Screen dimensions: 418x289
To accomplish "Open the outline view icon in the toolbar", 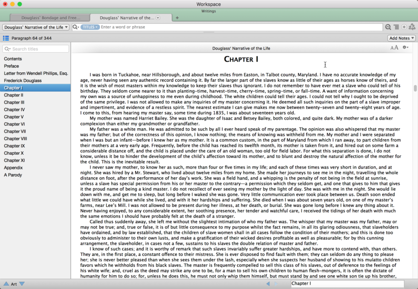I will tap(395, 27).
